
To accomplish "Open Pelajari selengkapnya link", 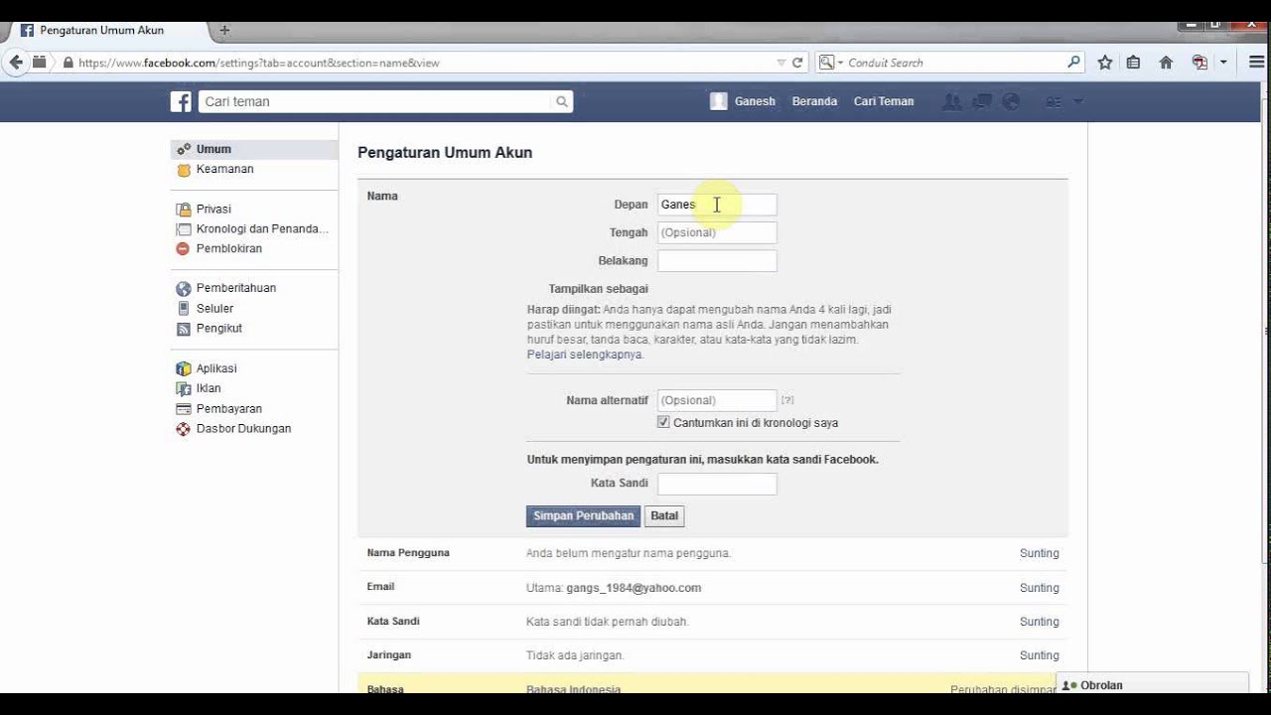I will [x=585, y=355].
